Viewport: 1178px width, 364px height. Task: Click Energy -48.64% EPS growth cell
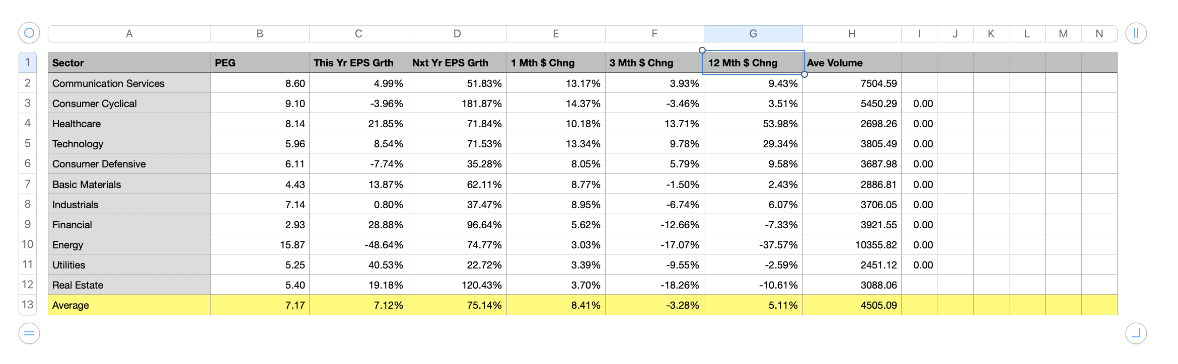(x=358, y=244)
